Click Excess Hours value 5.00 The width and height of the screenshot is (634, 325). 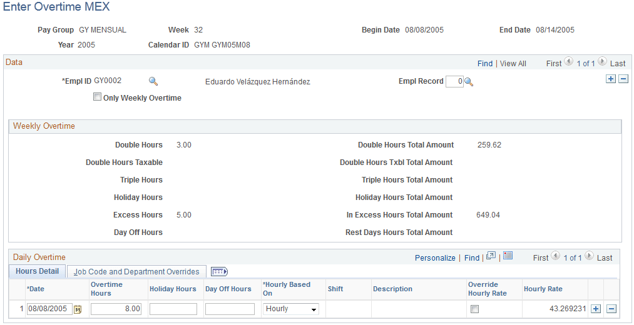[x=184, y=215]
